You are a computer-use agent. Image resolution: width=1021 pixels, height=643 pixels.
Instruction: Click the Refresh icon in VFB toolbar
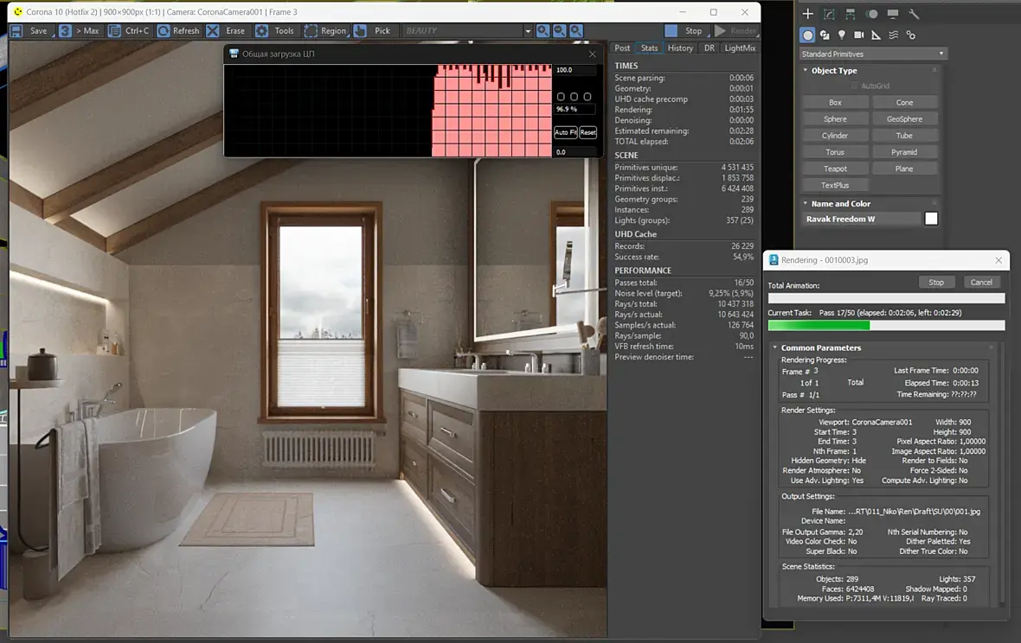(x=164, y=30)
